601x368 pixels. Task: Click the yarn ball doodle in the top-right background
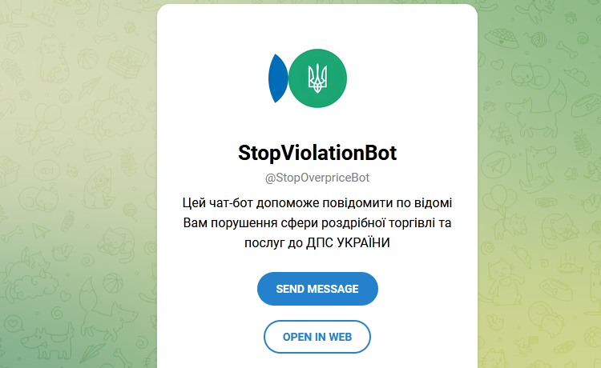point(538,41)
